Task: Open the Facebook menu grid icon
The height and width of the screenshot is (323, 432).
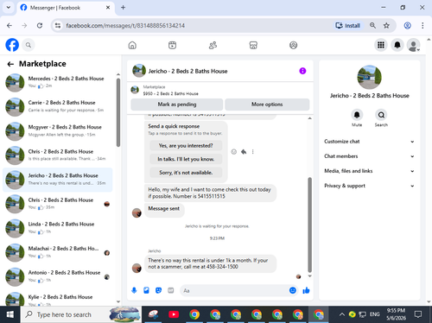Action: pyautogui.click(x=381, y=45)
